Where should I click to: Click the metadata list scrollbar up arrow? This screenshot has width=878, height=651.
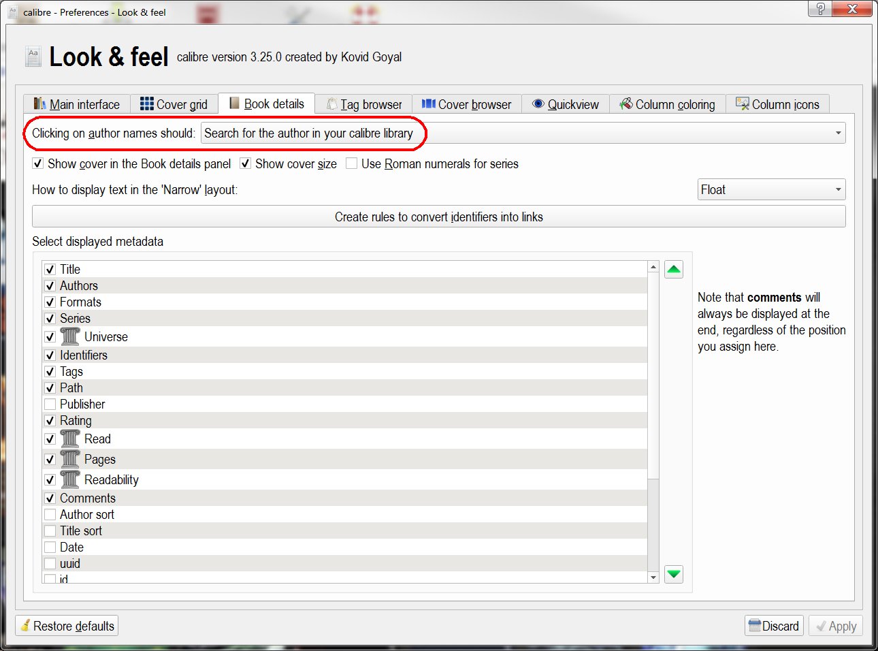click(653, 266)
